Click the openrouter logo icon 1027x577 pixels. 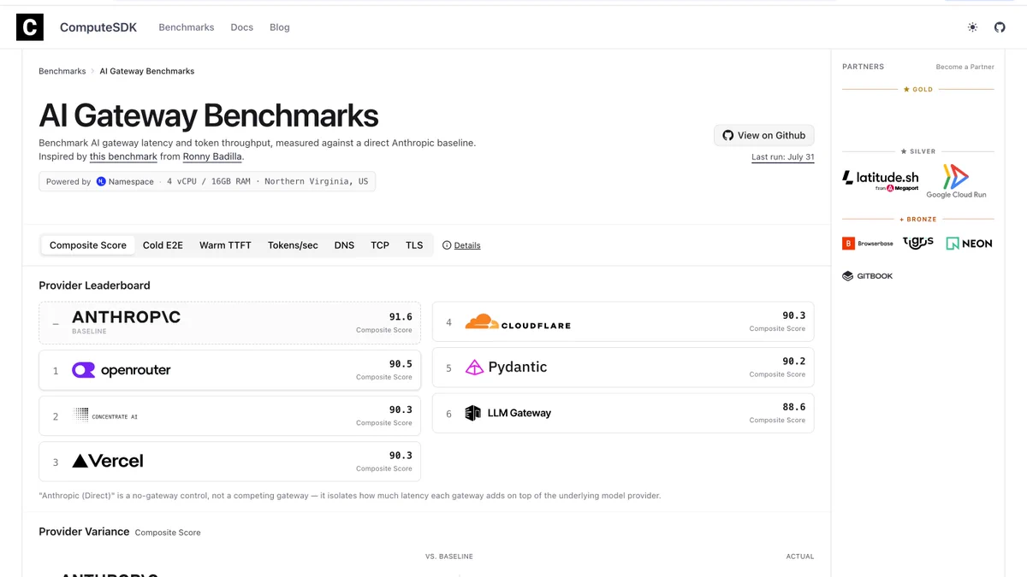[x=83, y=370]
